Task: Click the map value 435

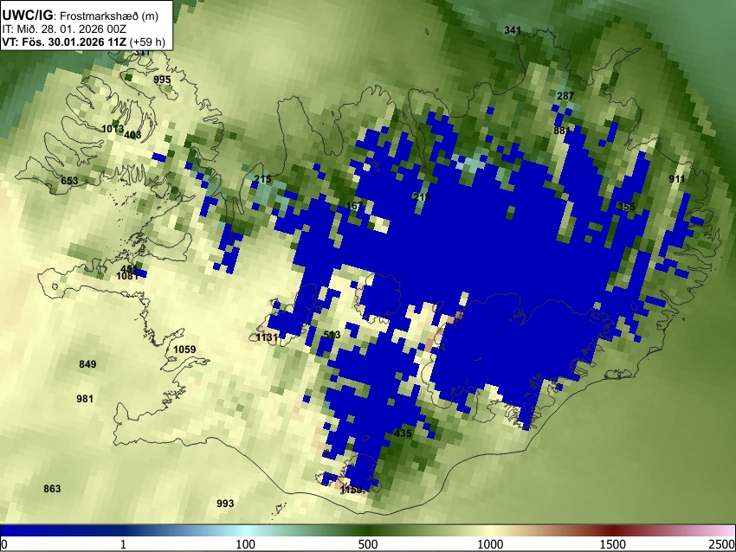Action: point(403,433)
